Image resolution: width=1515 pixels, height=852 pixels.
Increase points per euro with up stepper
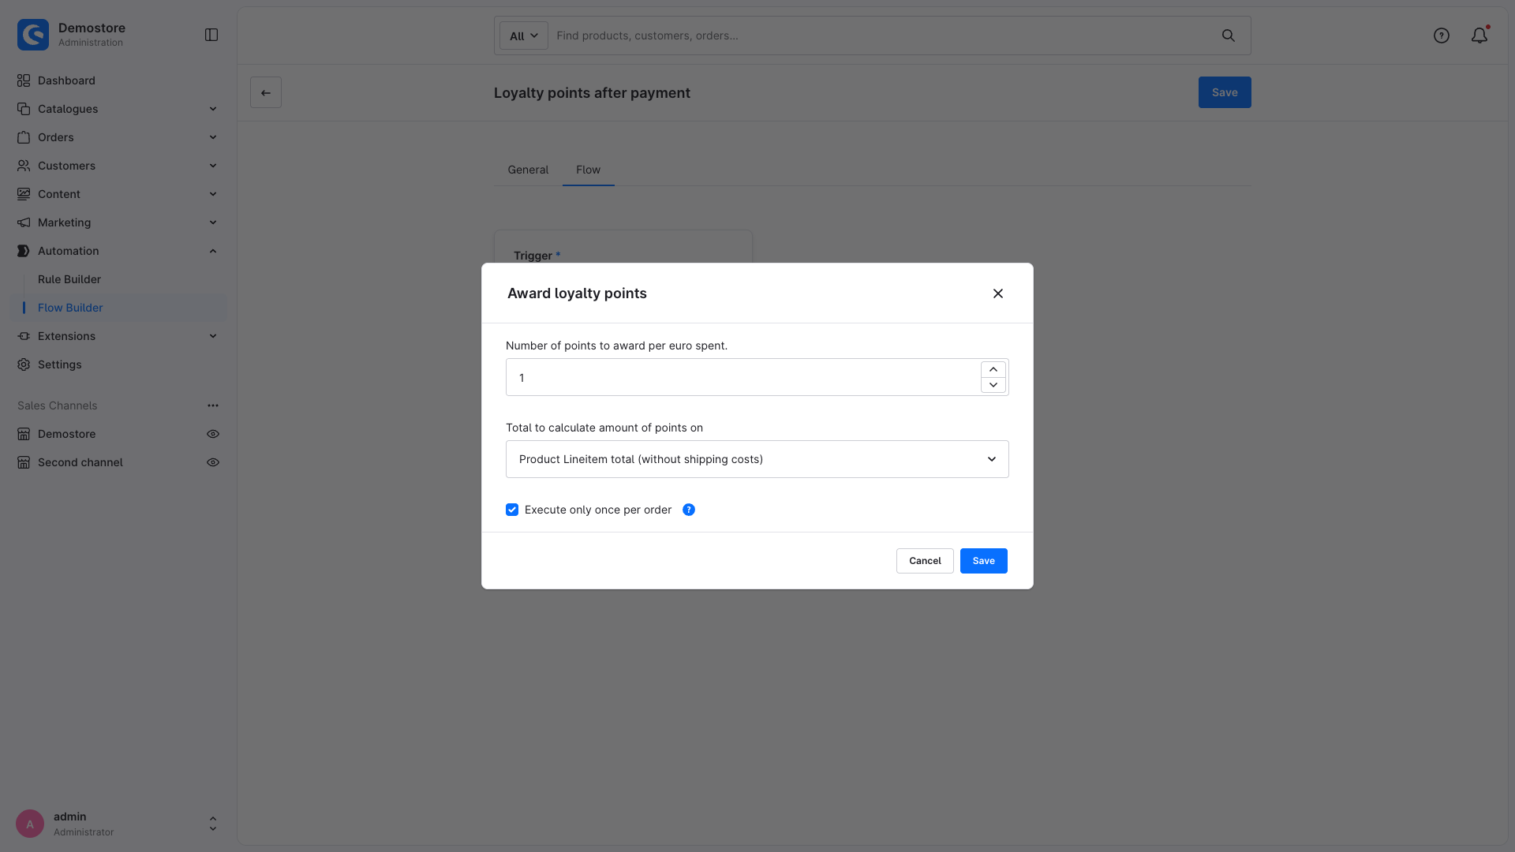pos(993,369)
